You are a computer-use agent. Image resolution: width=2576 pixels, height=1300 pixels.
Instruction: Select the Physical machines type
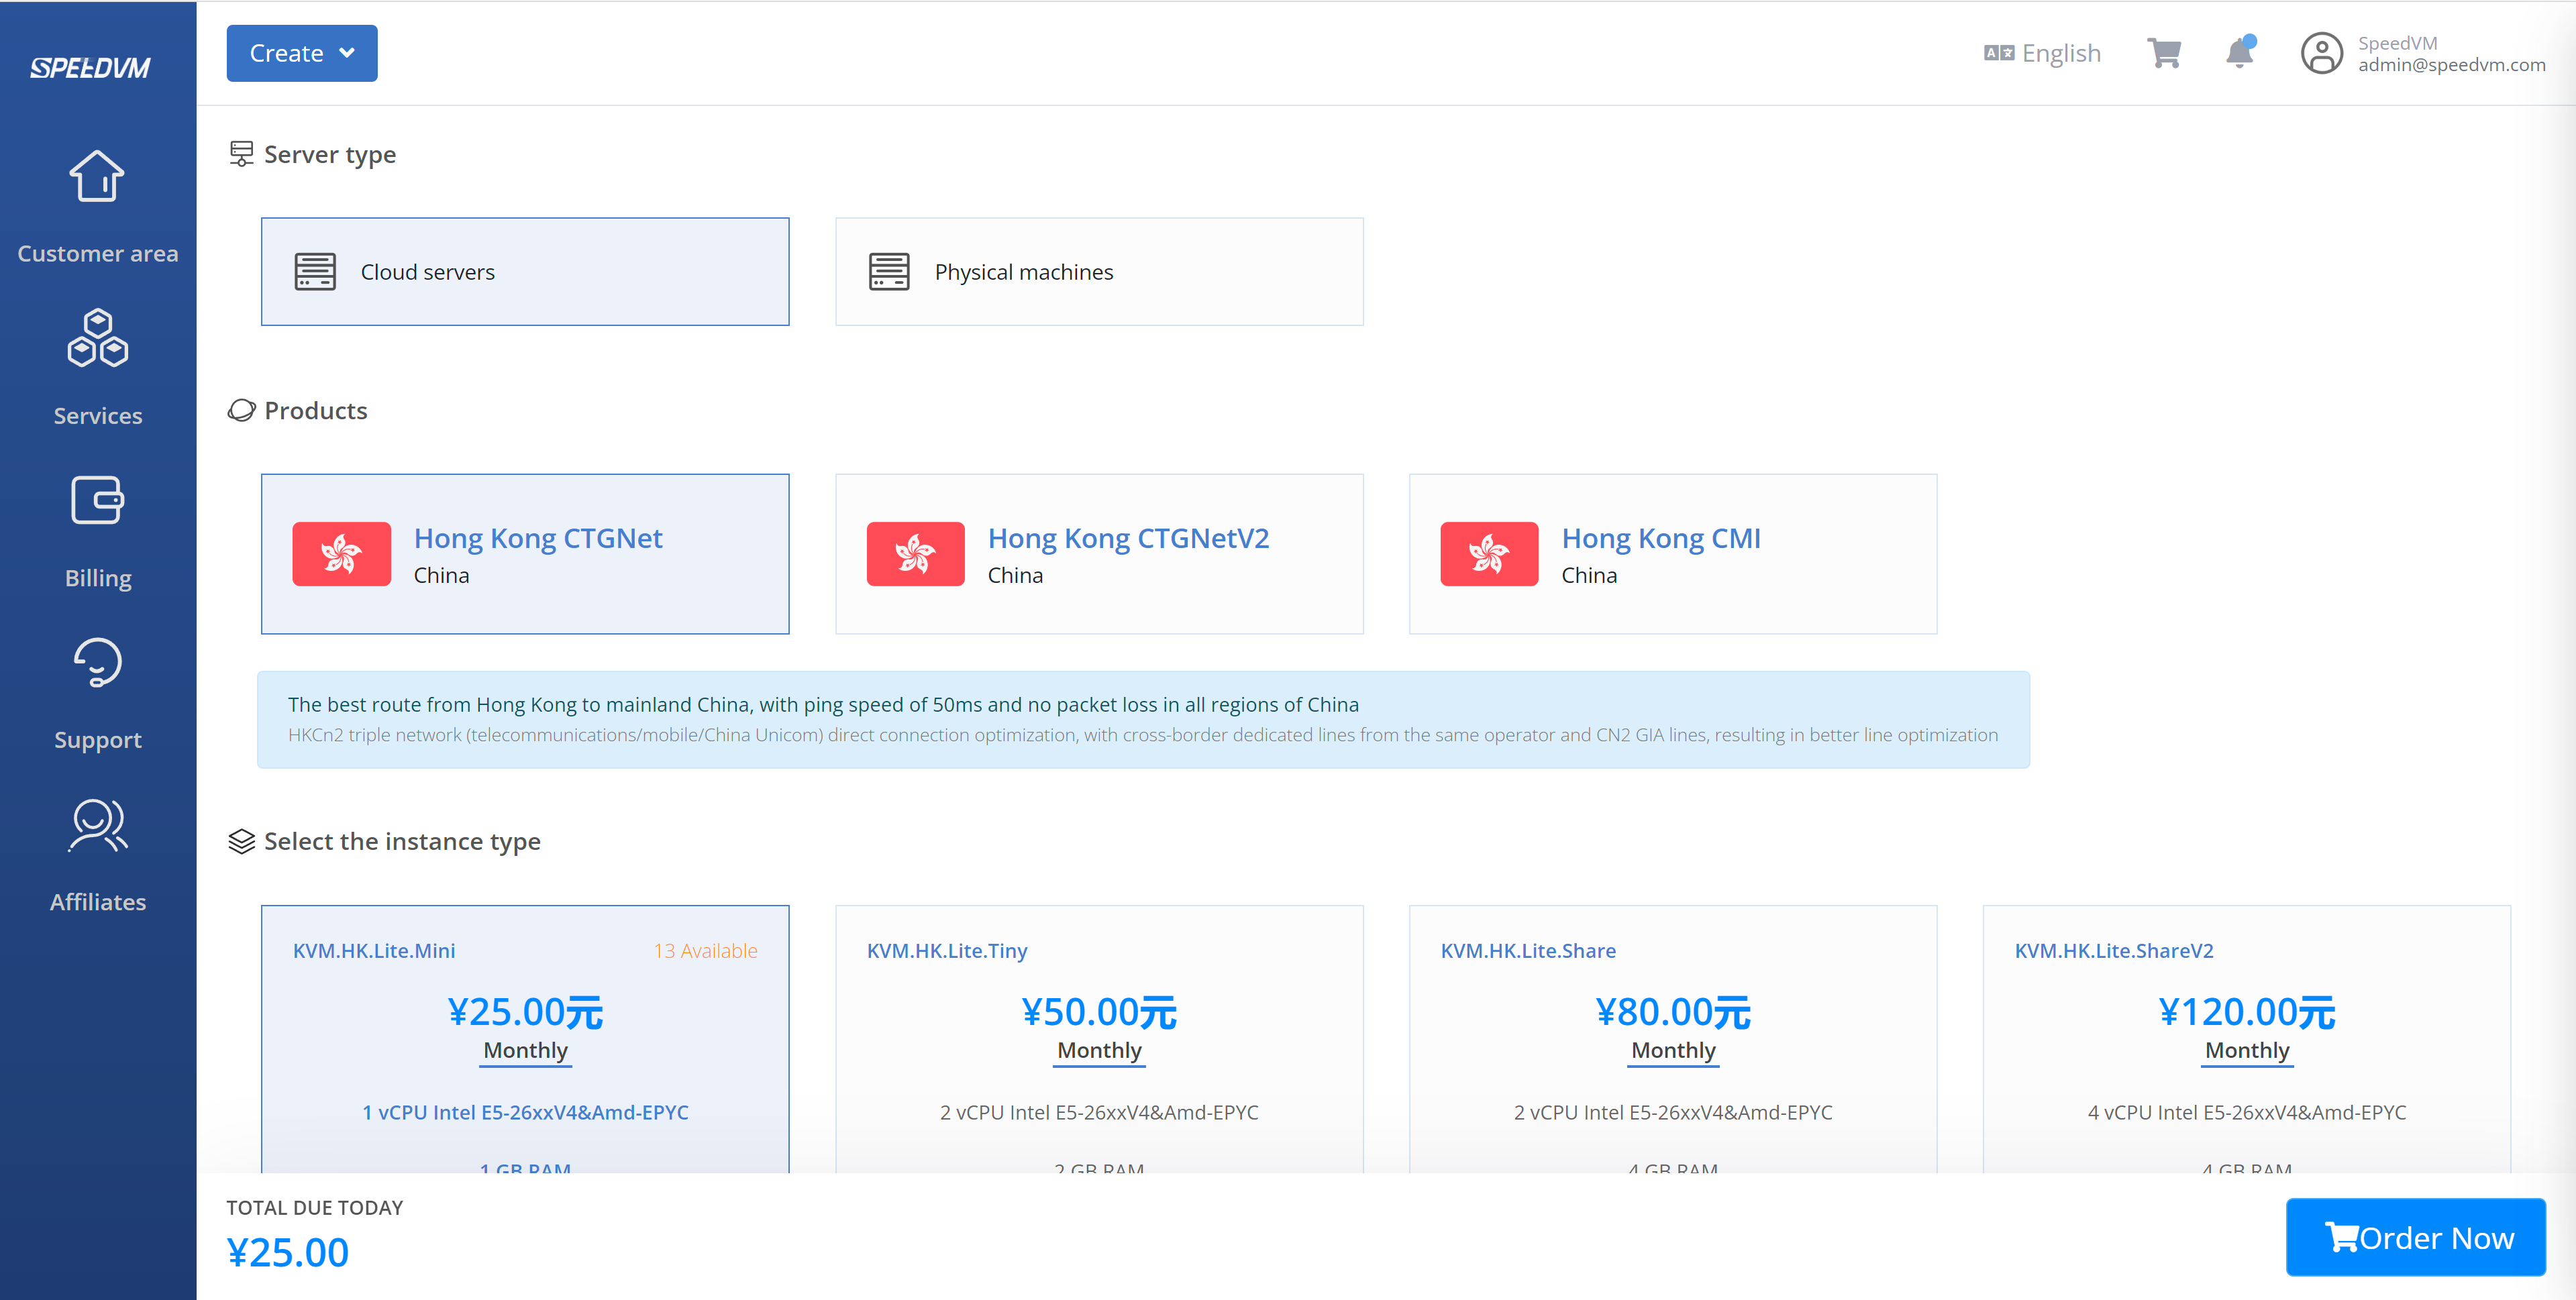coord(1099,271)
